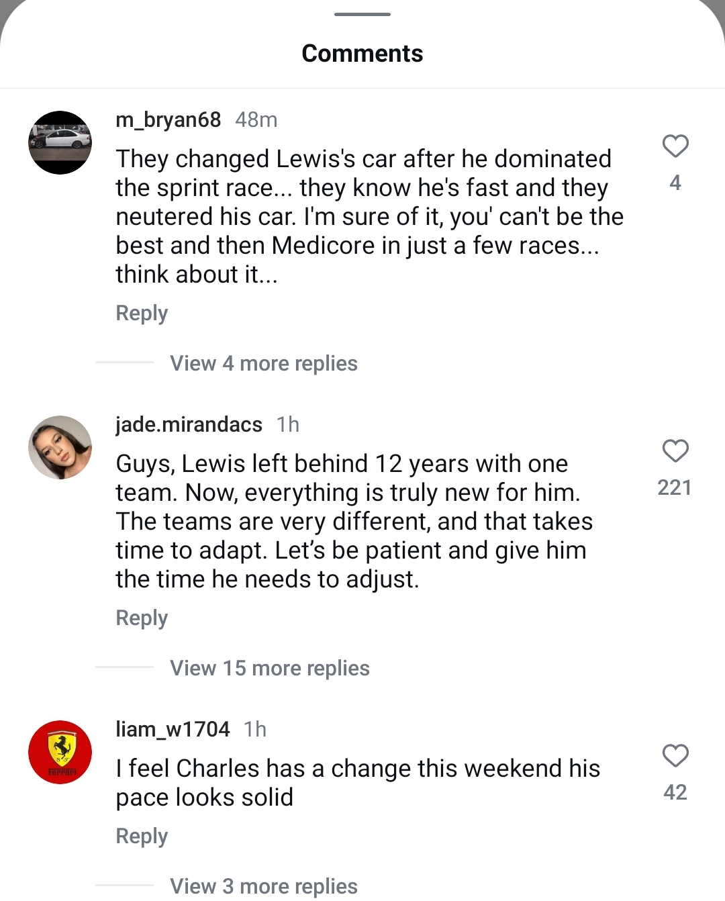
Task: Open m_bryan68's car profile picture
Action: coord(60,142)
